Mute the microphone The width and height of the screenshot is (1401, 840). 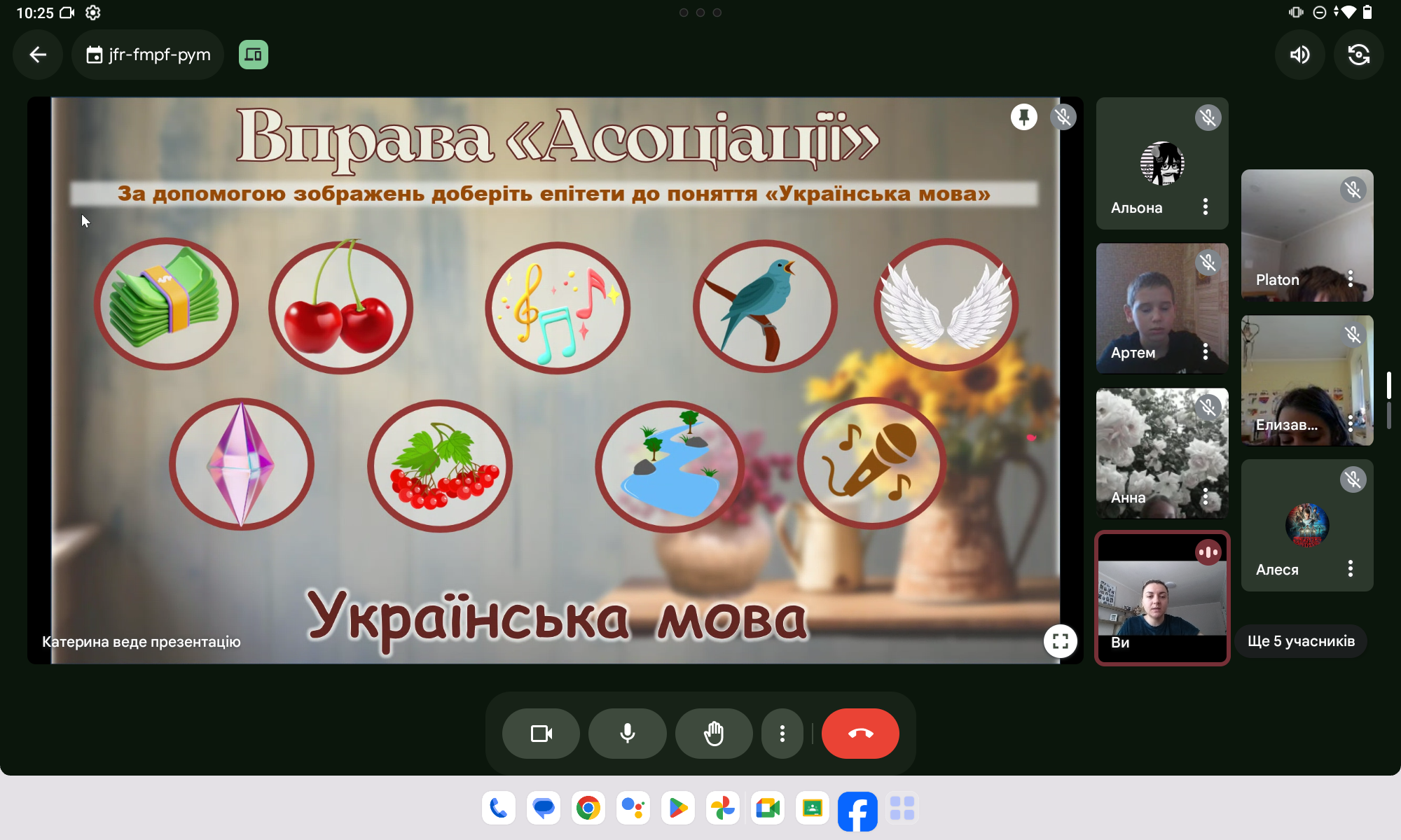[627, 734]
